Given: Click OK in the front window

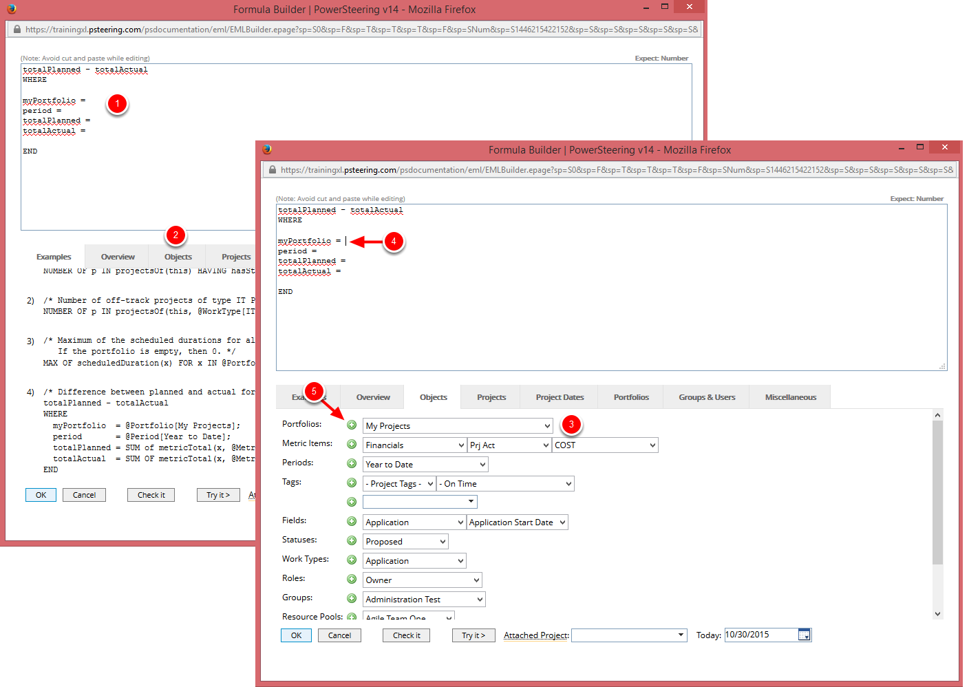Looking at the screenshot, I should 296,635.
